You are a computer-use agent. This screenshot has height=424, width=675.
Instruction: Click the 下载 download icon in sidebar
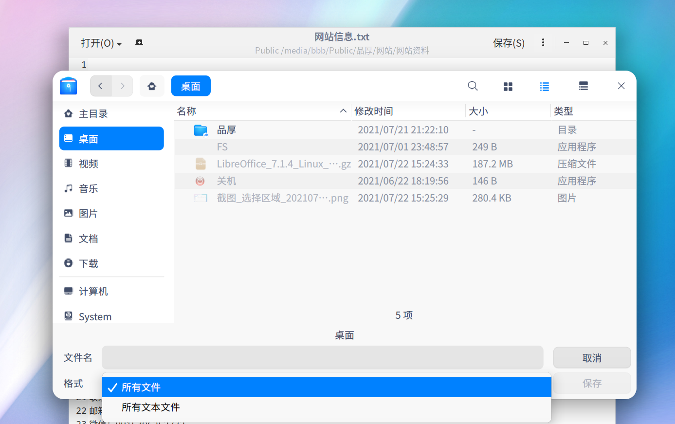[69, 263]
